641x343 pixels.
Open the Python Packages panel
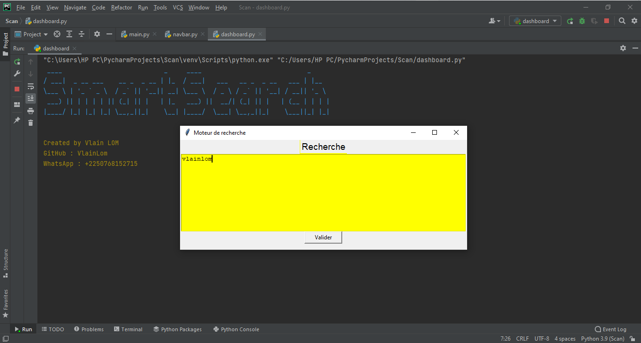point(177,329)
